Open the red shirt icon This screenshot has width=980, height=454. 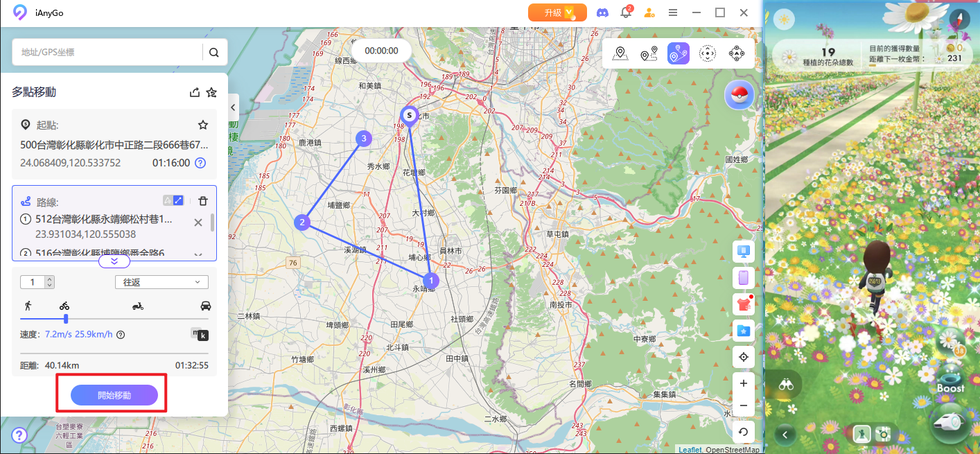click(x=744, y=304)
